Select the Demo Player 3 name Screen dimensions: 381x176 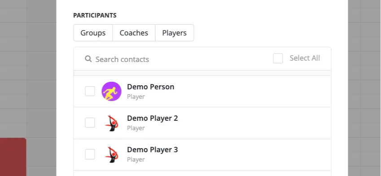pyautogui.click(x=152, y=150)
